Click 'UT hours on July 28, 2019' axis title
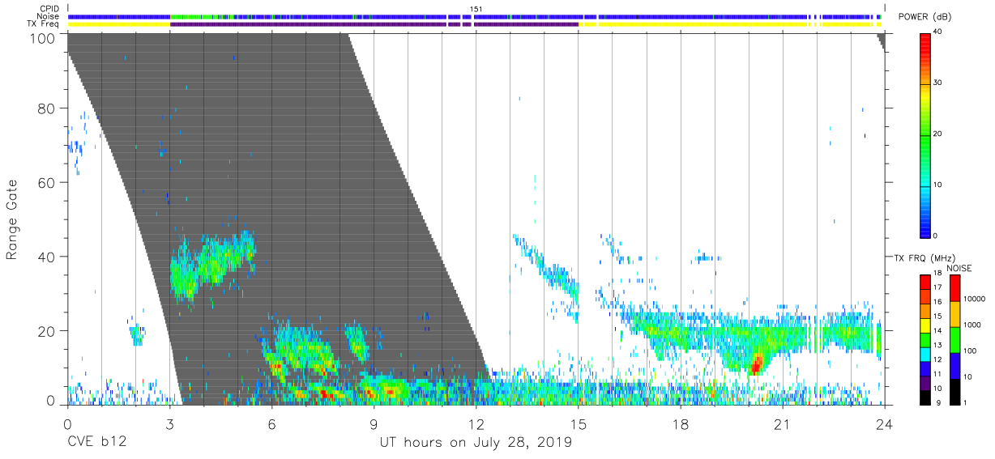Image resolution: width=995 pixels, height=459 pixels. coord(476,443)
